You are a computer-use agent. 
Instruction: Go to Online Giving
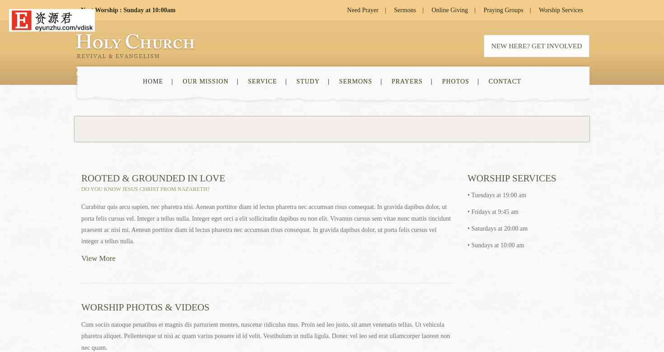click(x=449, y=10)
